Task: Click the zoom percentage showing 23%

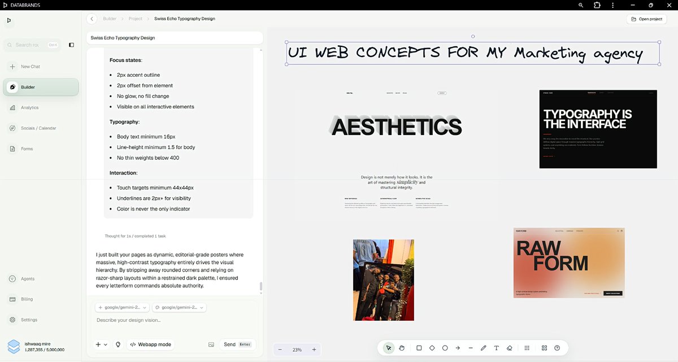Action: tap(298, 349)
